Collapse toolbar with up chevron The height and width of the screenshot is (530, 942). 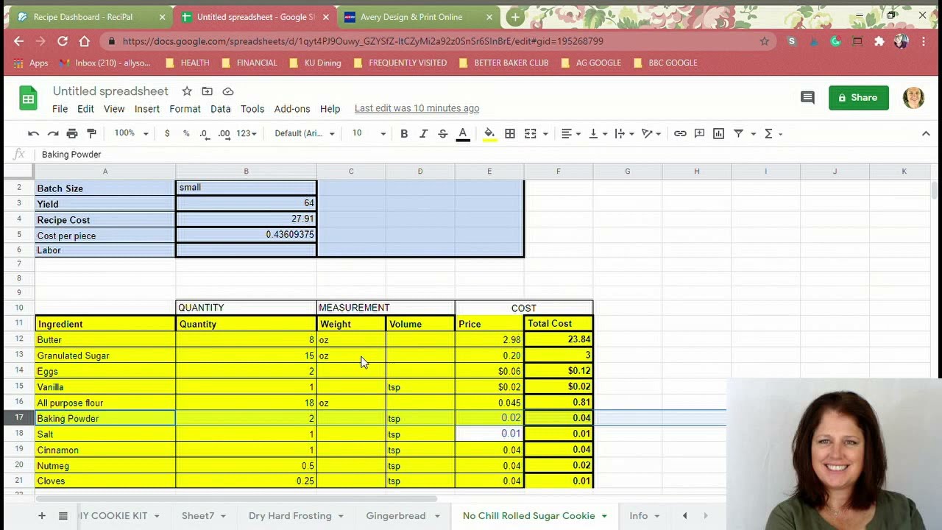[x=926, y=133]
